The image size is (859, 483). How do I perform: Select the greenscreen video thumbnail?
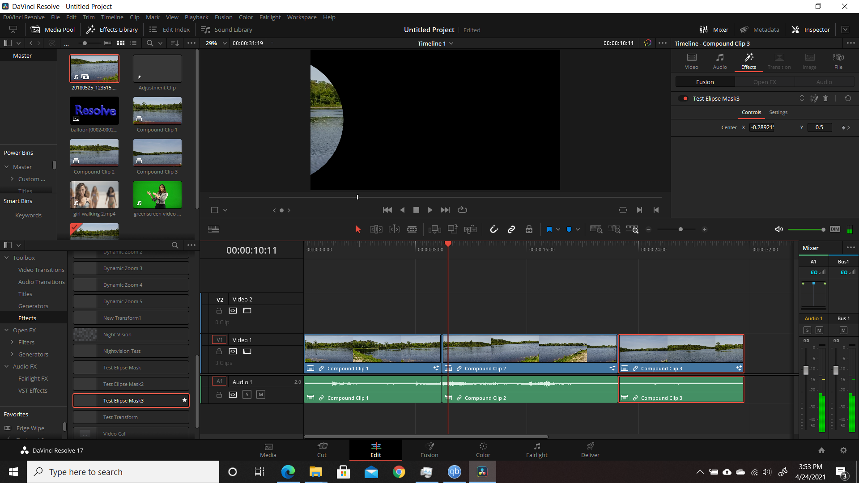pos(157,195)
